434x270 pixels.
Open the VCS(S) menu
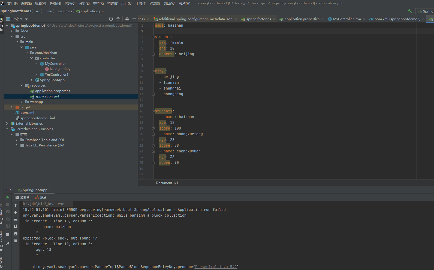point(155,4)
